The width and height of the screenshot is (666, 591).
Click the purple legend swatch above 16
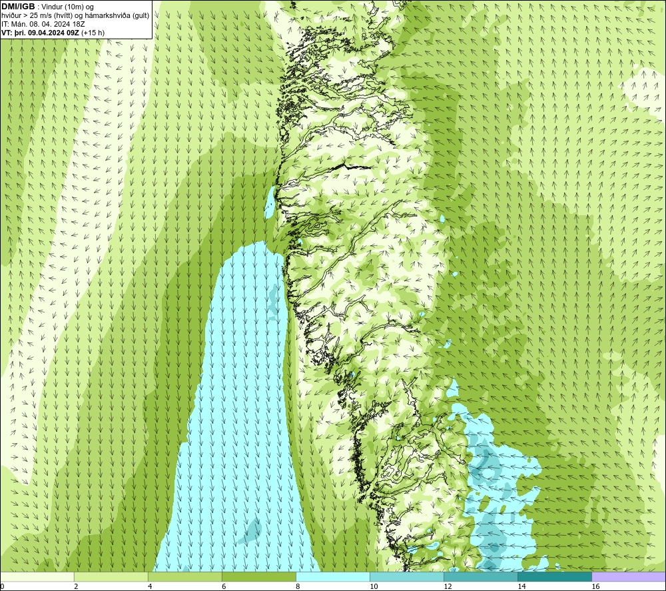click(x=629, y=576)
